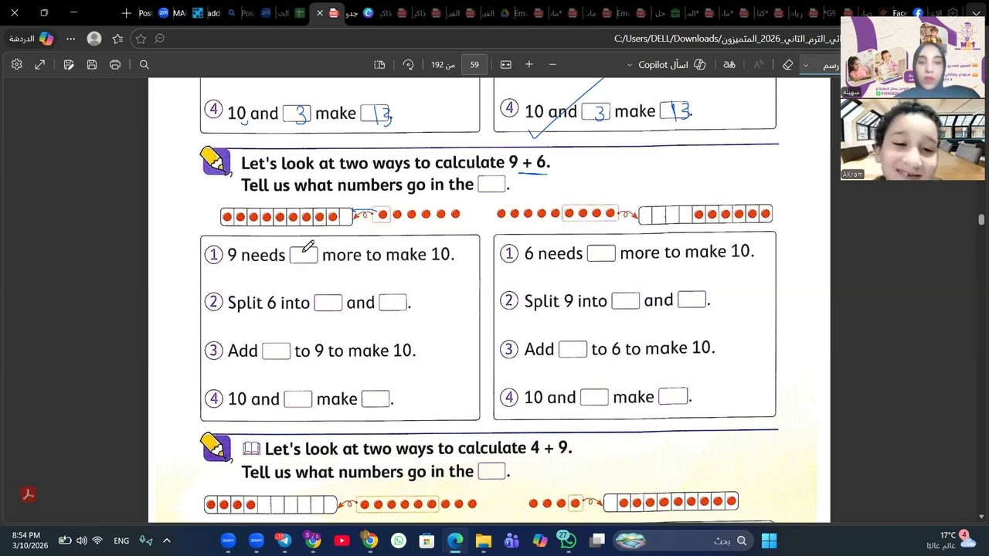This screenshot has height=556, width=989.
Task: Click the ENG language indicator
Action: pyautogui.click(x=121, y=541)
